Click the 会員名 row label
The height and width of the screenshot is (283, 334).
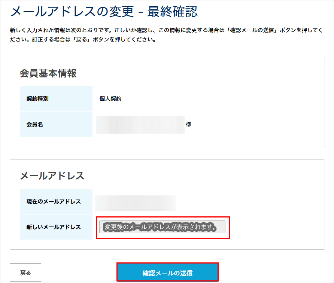click(35, 124)
